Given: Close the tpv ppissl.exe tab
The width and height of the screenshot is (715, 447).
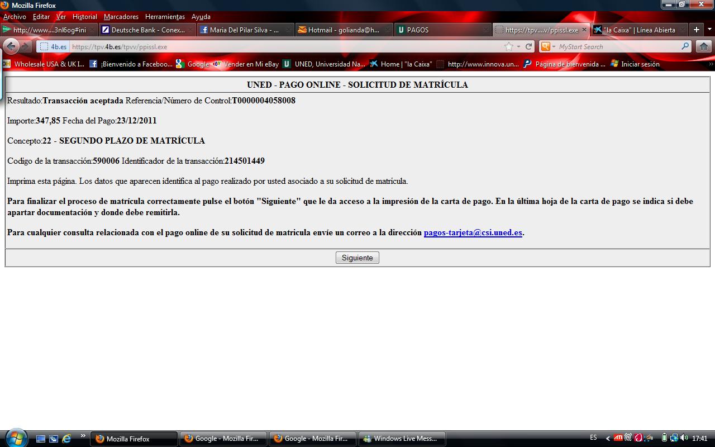Looking at the screenshot, I should click(584, 30).
